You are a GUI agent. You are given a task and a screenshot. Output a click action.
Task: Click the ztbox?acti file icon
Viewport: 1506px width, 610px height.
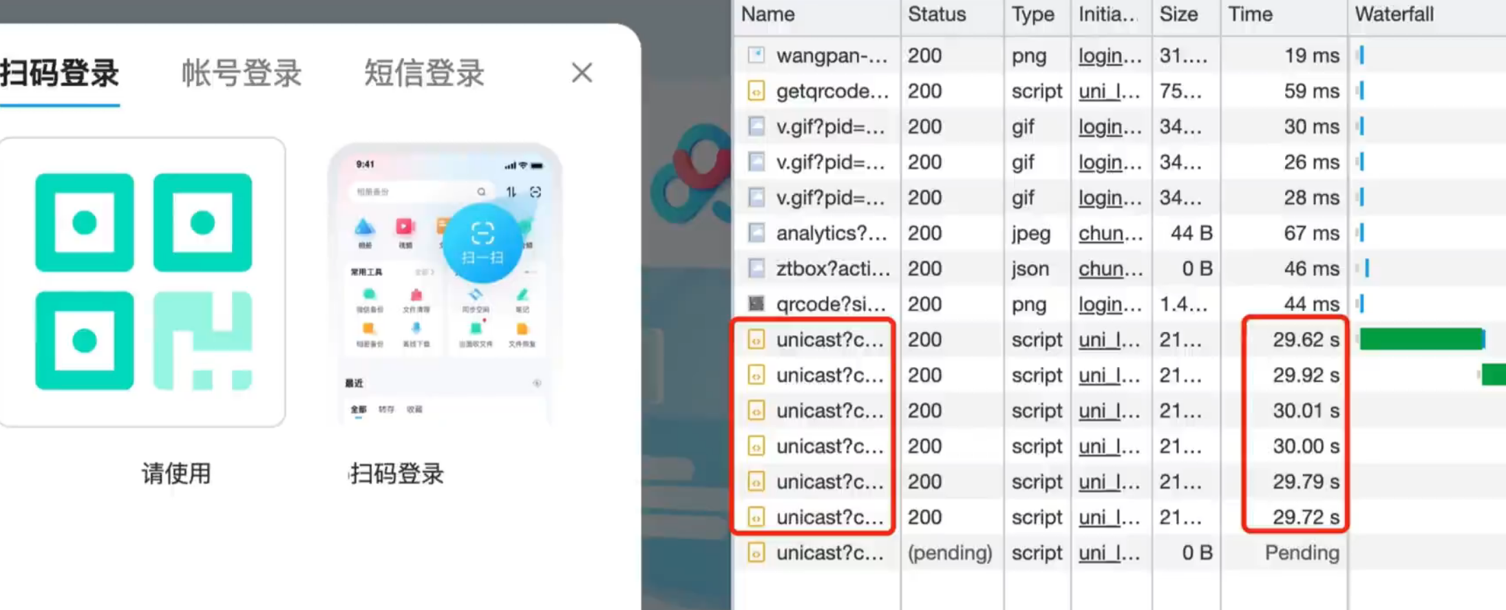tap(756, 269)
